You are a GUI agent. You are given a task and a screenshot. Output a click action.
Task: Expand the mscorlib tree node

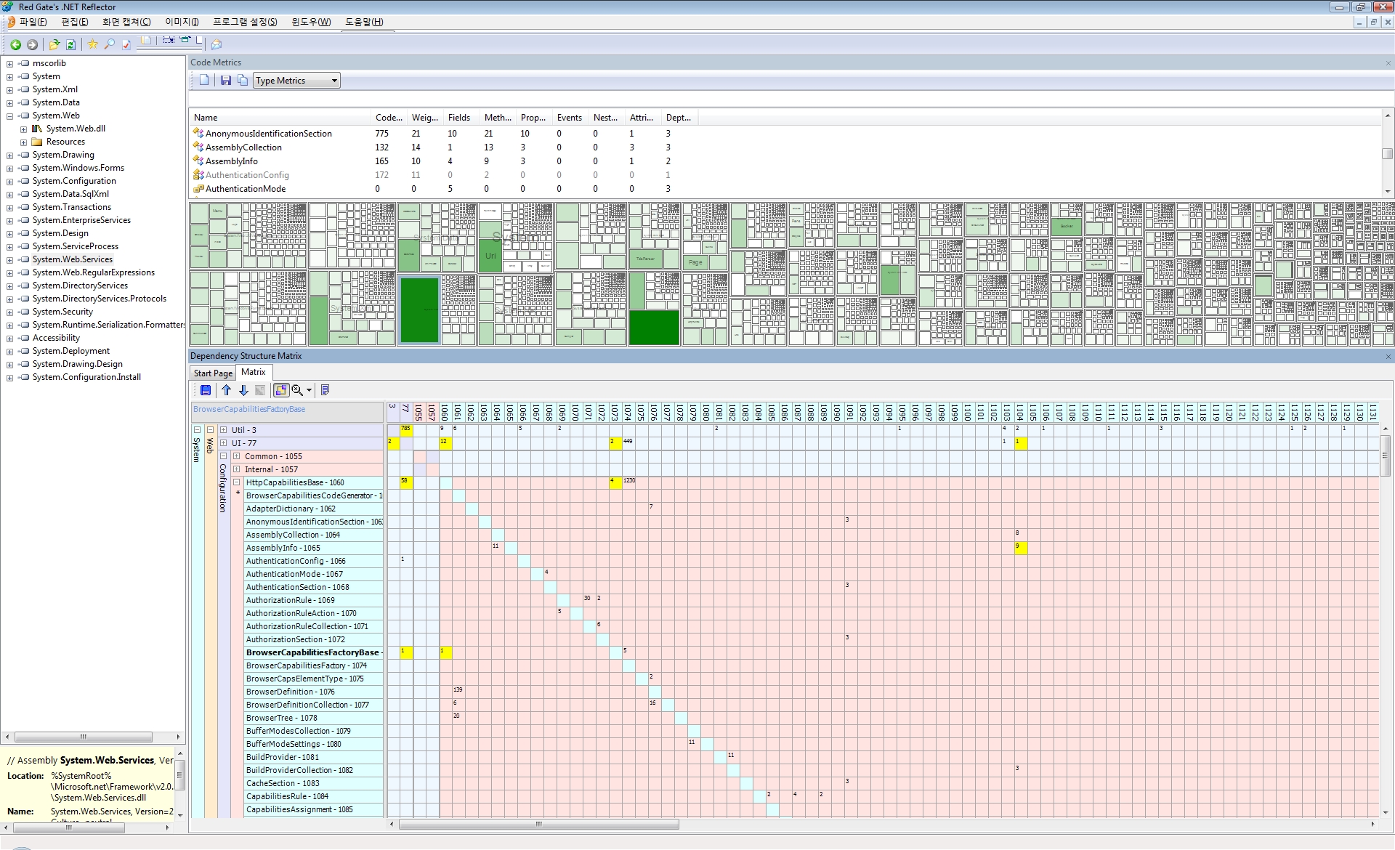[x=9, y=64]
